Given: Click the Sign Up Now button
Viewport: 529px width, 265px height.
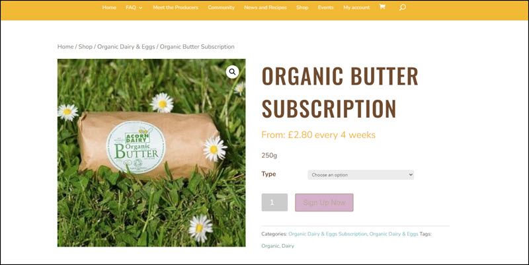Looking at the screenshot, I should coord(324,202).
